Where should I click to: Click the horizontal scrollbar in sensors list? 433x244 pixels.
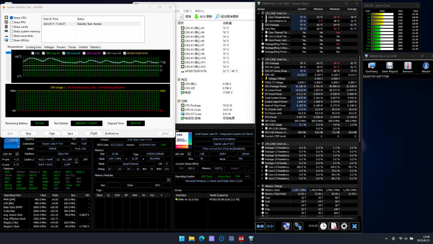(307, 219)
